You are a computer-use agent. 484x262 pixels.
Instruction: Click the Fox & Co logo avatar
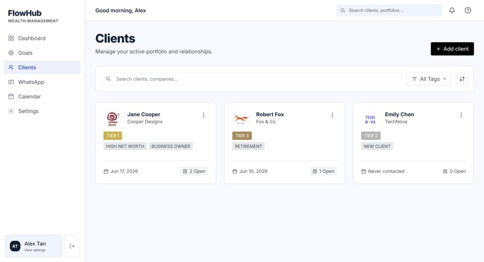pyautogui.click(x=241, y=118)
